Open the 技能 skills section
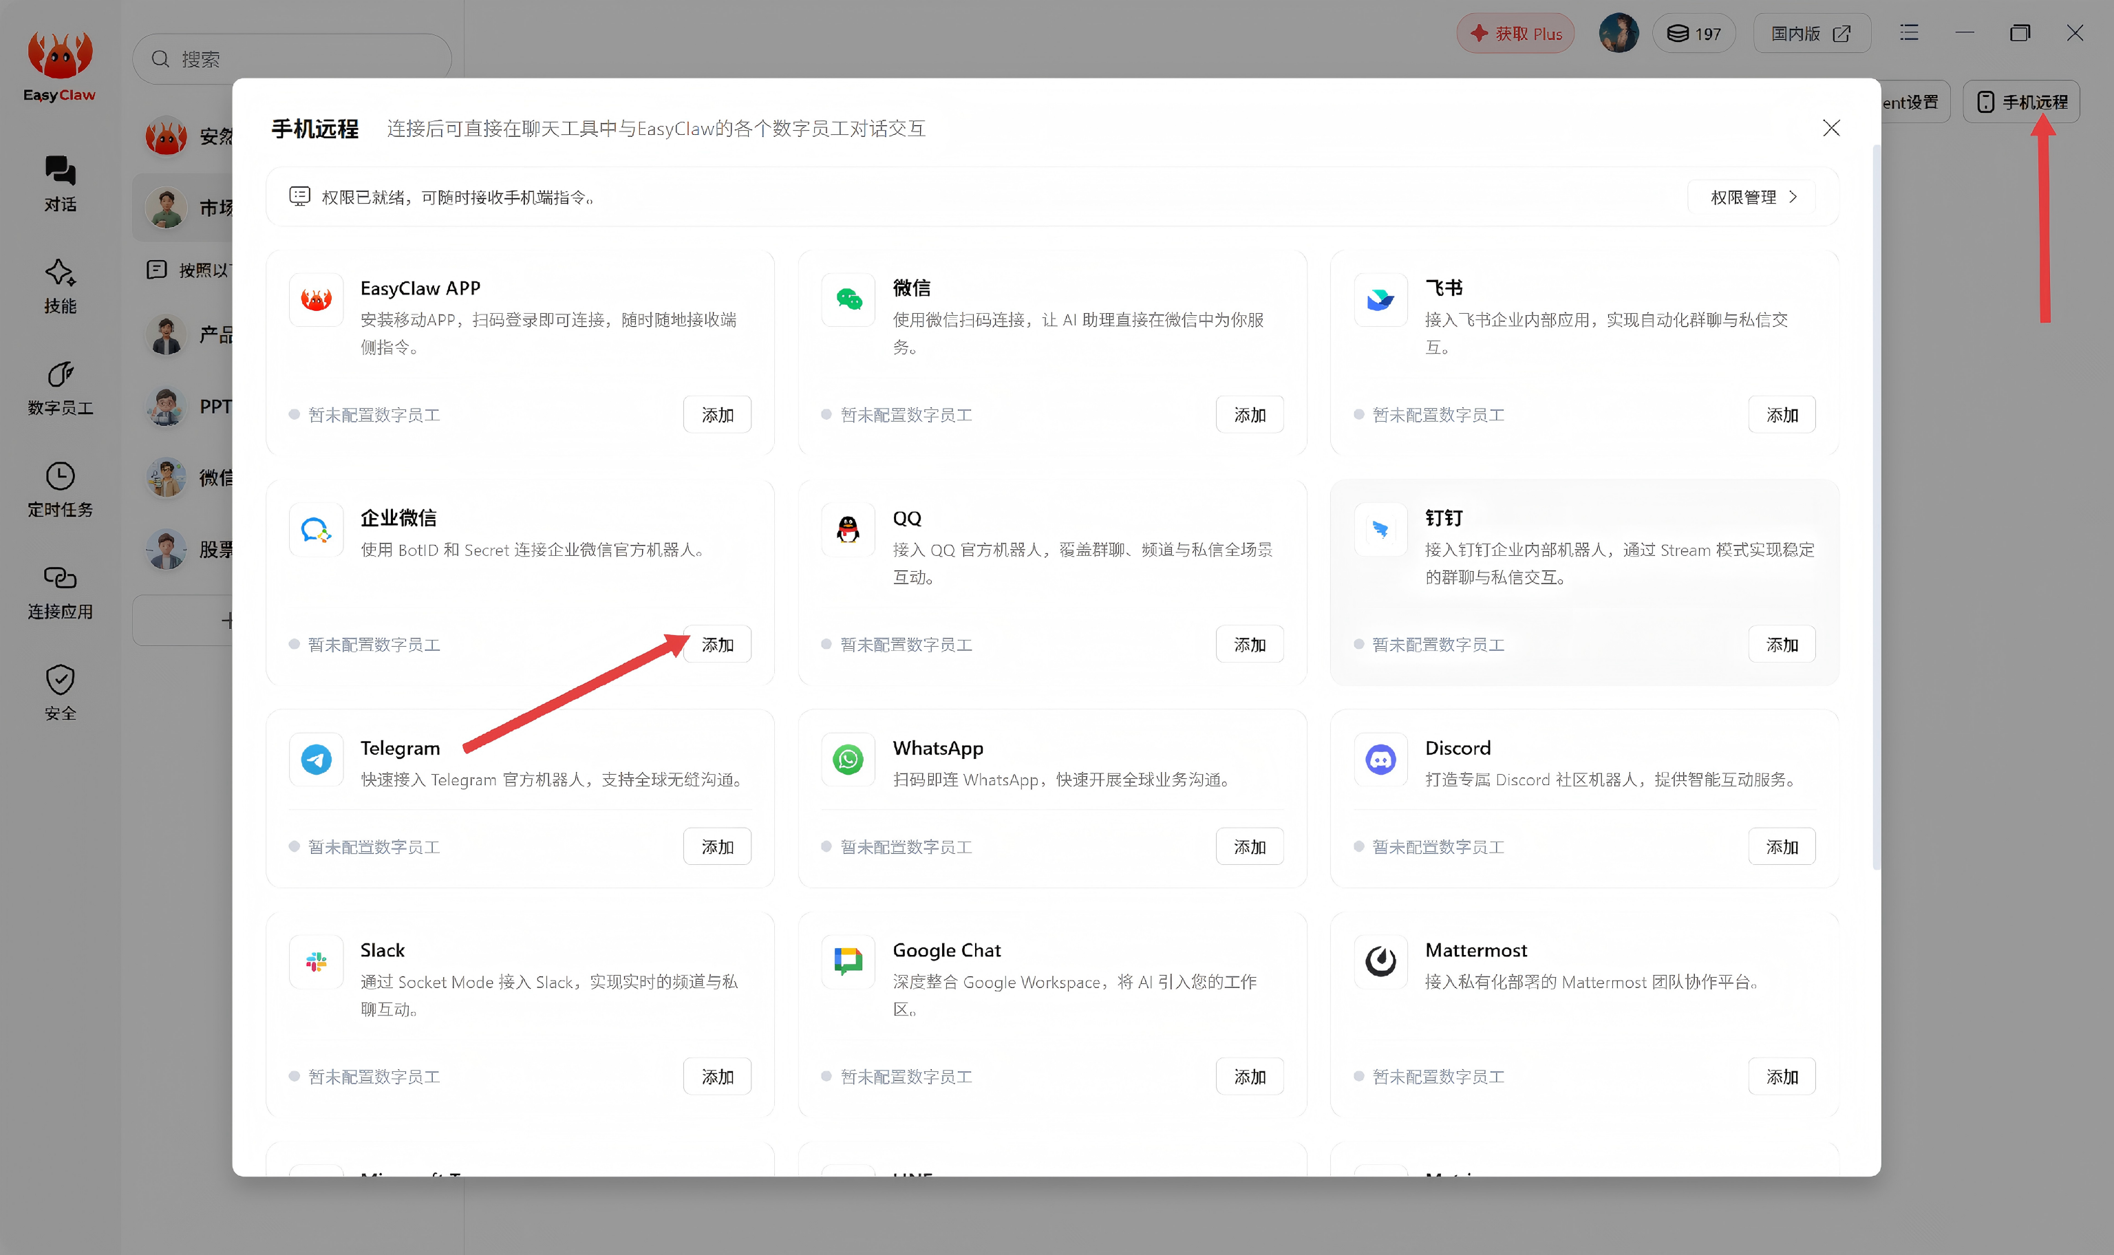 [60, 286]
